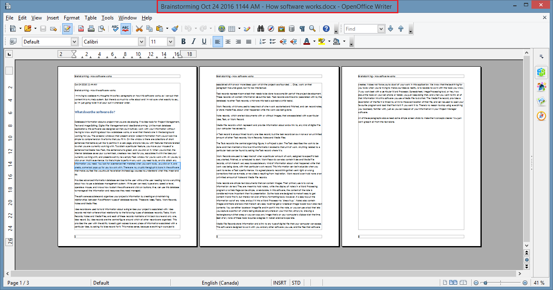Select the Format Paintbrush tool

pyautogui.click(x=175, y=29)
